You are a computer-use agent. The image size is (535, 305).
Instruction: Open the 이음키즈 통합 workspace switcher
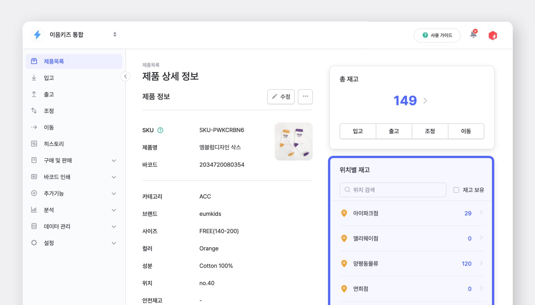click(114, 34)
